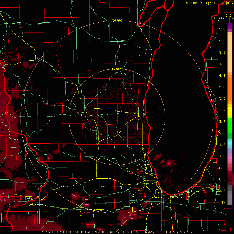The height and width of the screenshot is (234, 234).
Task: Click the [PHAS] legend unit label
Action: click(220, 18)
